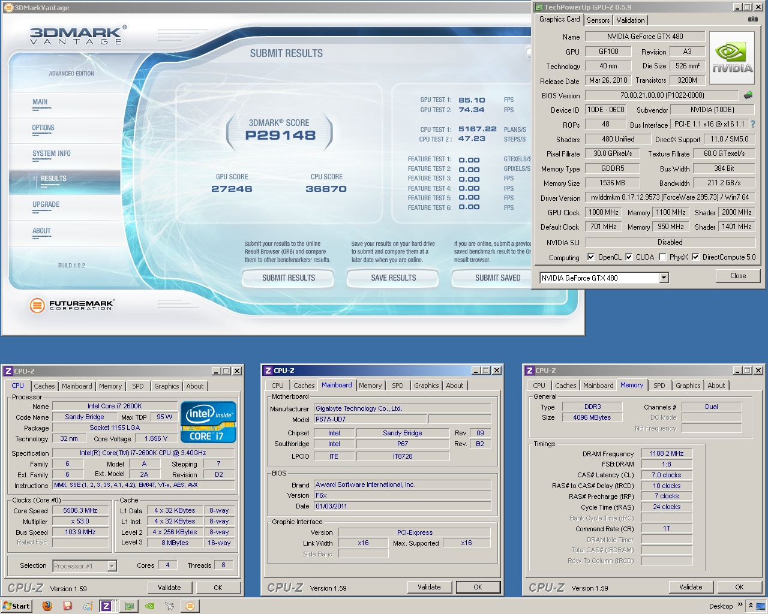
Task: Open UPGRADE in the 3DMark sidebar
Action: tap(46, 204)
